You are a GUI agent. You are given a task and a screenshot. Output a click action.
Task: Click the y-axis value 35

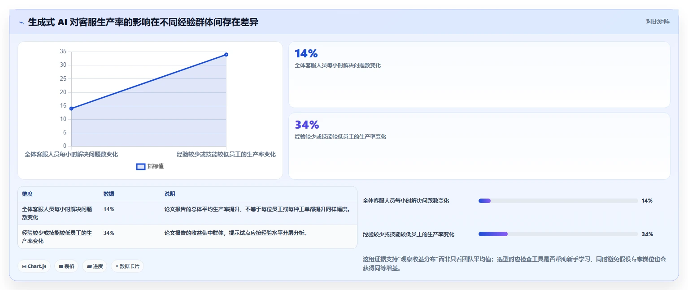coord(63,52)
